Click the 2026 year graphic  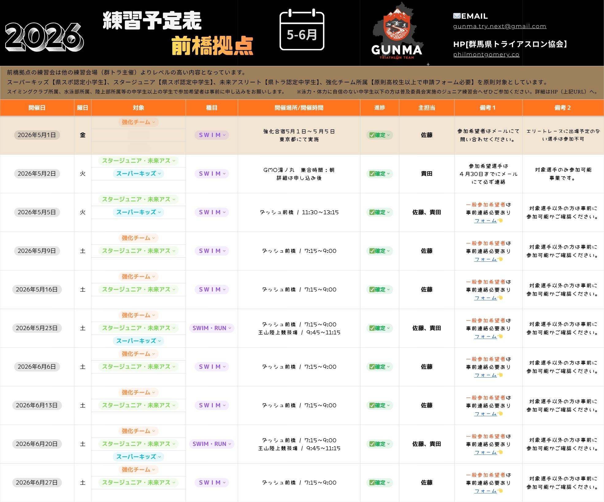44,37
